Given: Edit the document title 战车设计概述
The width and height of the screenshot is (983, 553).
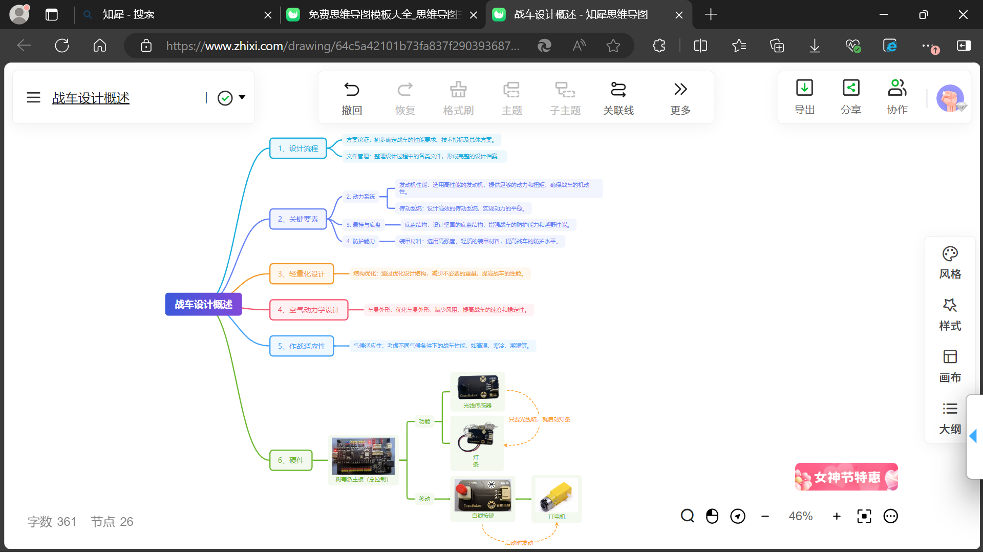Looking at the screenshot, I should click(91, 97).
